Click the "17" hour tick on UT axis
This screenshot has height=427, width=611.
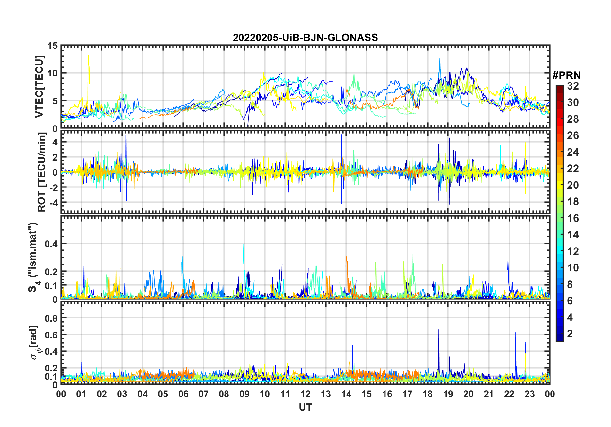click(407, 394)
